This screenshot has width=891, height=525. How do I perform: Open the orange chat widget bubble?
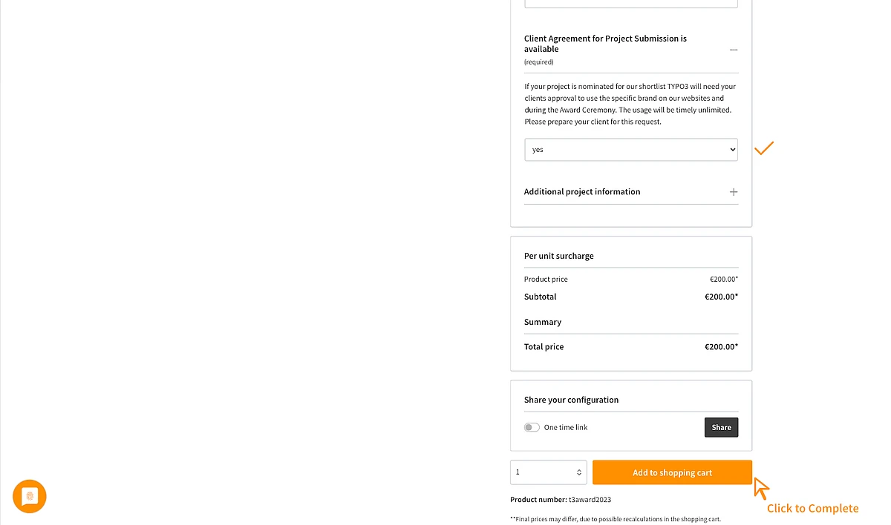coord(30,497)
